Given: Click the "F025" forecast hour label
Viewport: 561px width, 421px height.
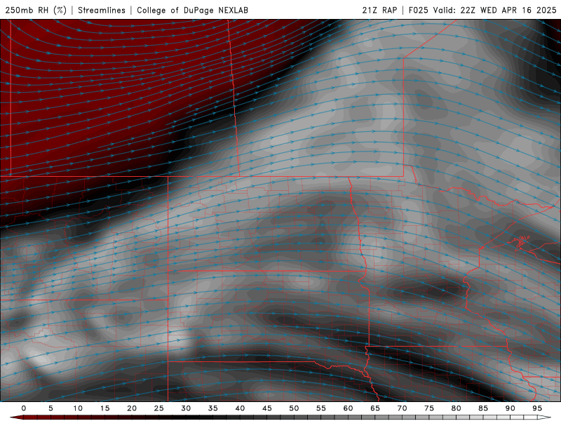Looking at the screenshot, I should (418, 11).
